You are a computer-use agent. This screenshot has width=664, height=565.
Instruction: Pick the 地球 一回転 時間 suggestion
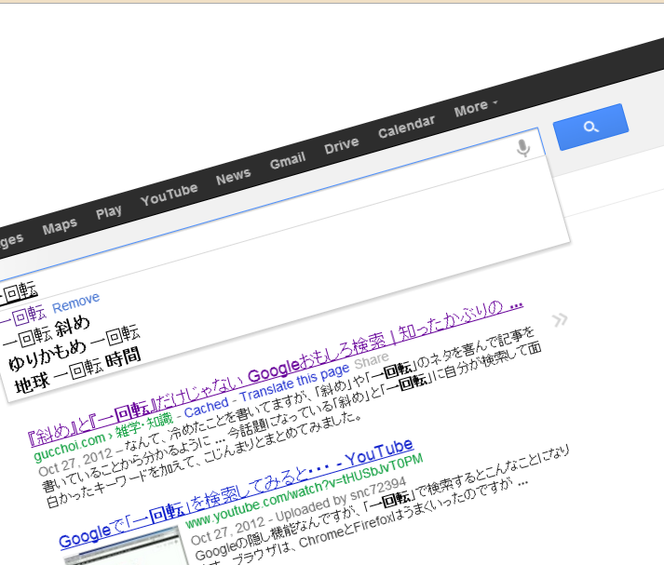78,371
